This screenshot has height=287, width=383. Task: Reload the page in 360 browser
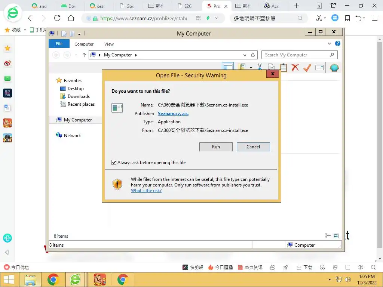[57, 18]
